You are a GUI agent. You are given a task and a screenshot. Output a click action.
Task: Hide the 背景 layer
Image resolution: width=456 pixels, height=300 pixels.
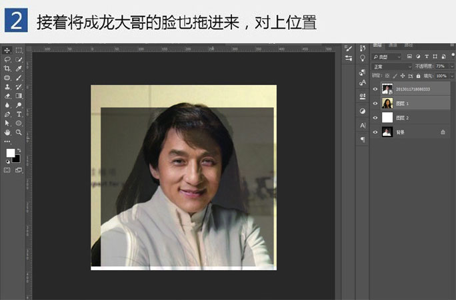[x=375, y=132]
